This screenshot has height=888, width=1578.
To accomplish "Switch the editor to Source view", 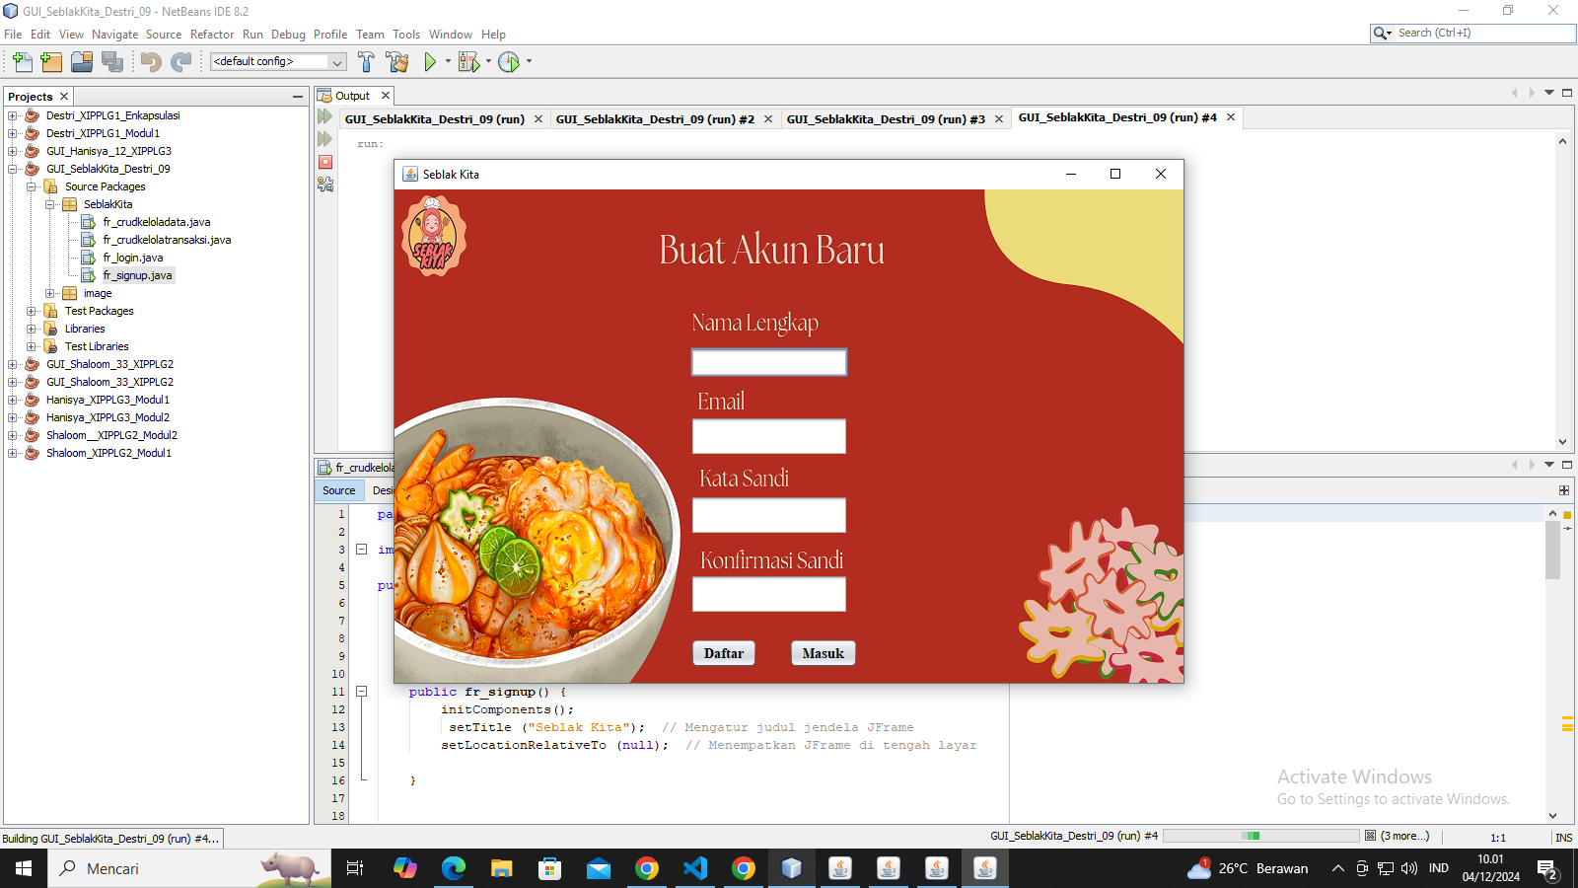I will (x=338, y=490).
